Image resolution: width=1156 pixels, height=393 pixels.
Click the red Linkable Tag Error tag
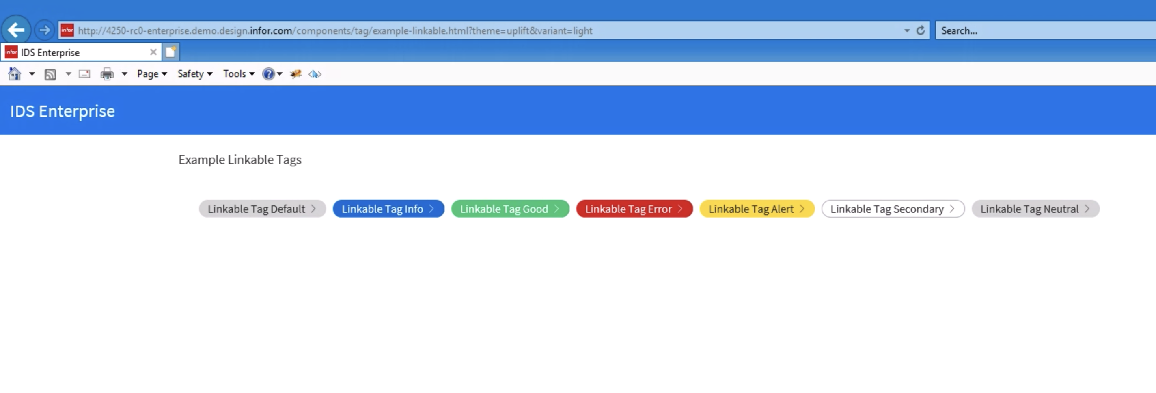(x=634, y=209)
